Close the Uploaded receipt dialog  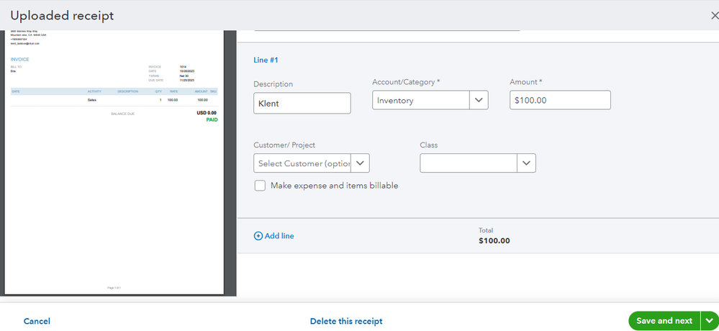713,16
